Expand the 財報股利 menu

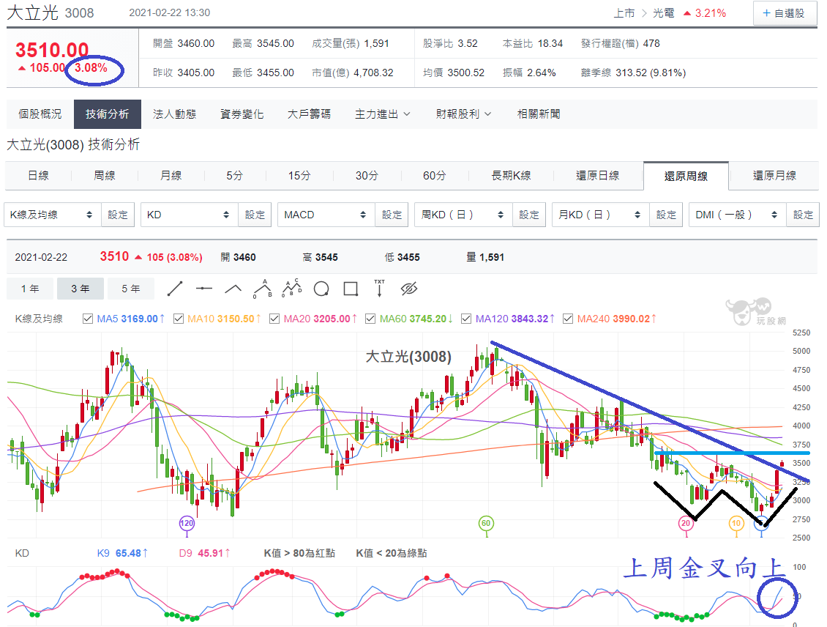[x=463, y=114]
